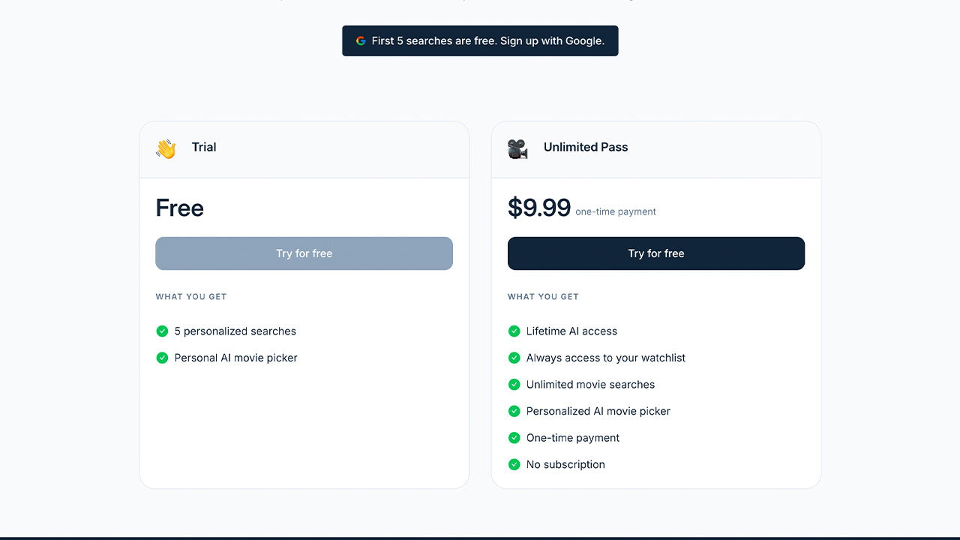Click green checkmark beside Unlimited movie searches
Viewport: 960px width, 540px height.
point(514,385)
